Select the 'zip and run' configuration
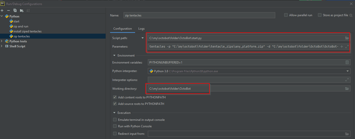The width and height of the screenshot is (355, 139). (x=21, y=26)
